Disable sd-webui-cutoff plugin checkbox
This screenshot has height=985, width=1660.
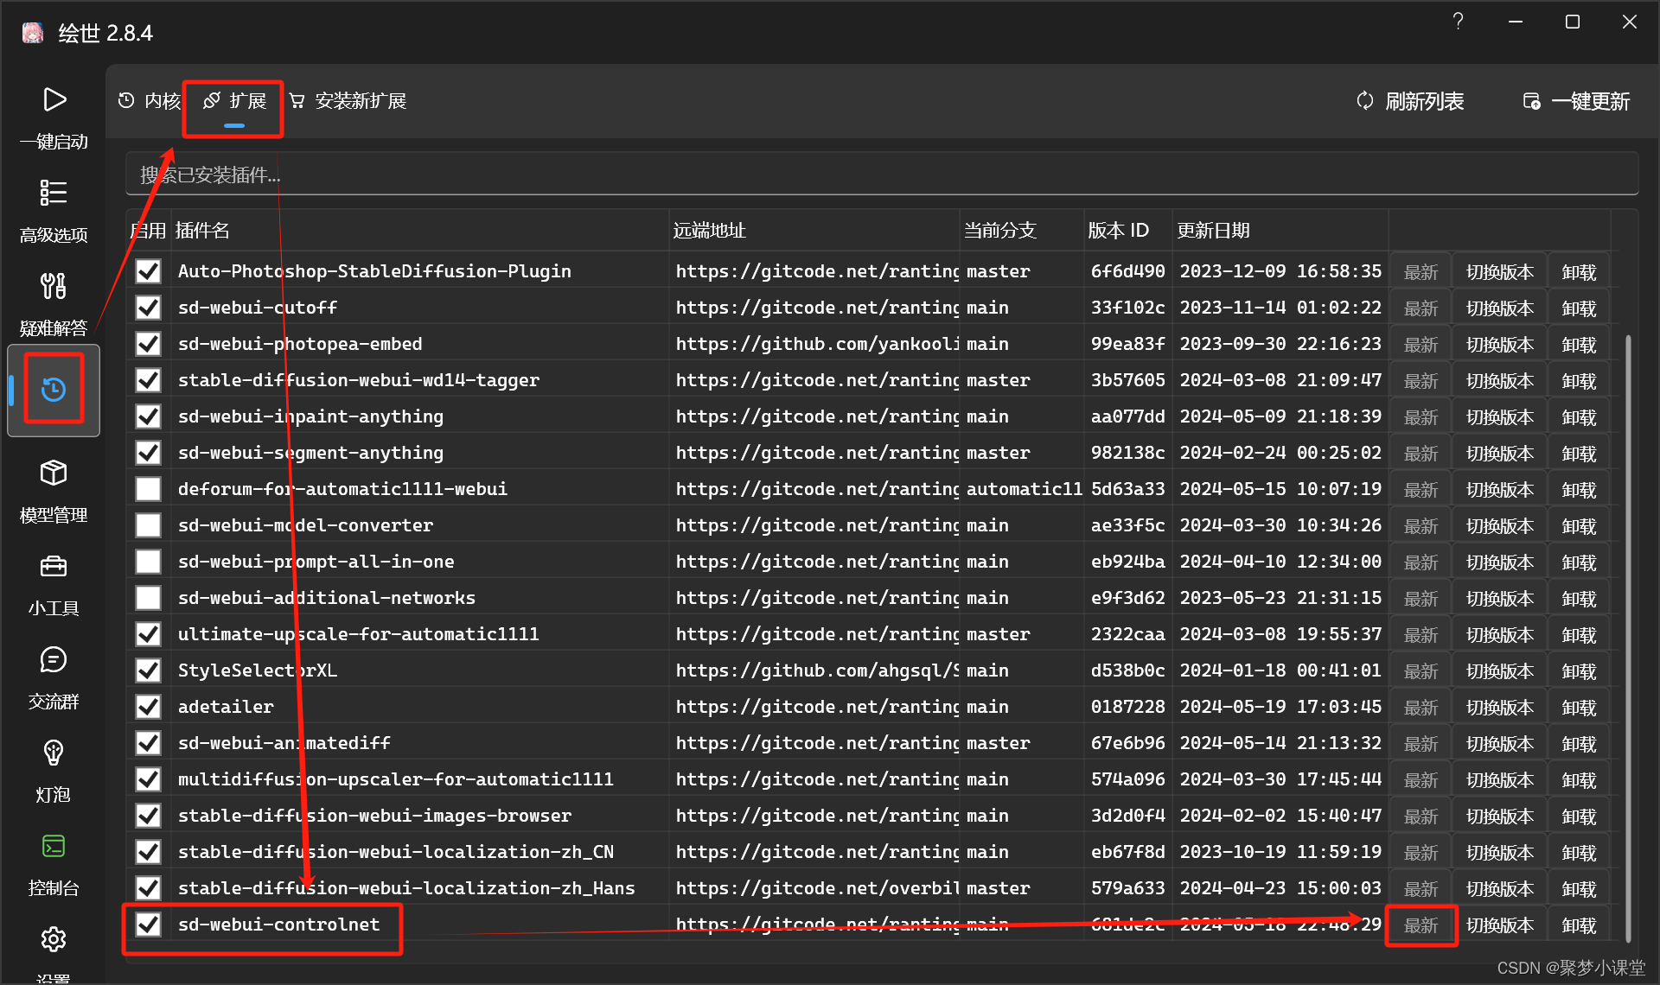click(x=149, y=308)
